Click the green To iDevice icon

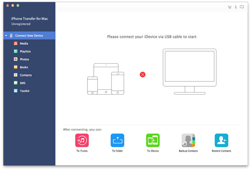tap(153, 140)
